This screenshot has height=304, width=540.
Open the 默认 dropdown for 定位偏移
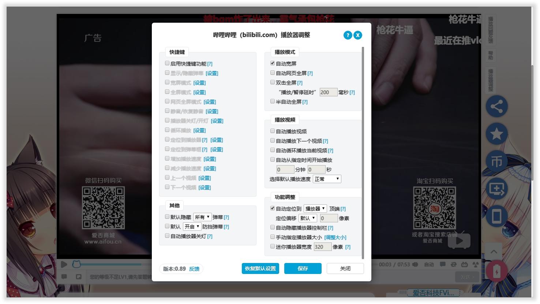click(308, 218)
